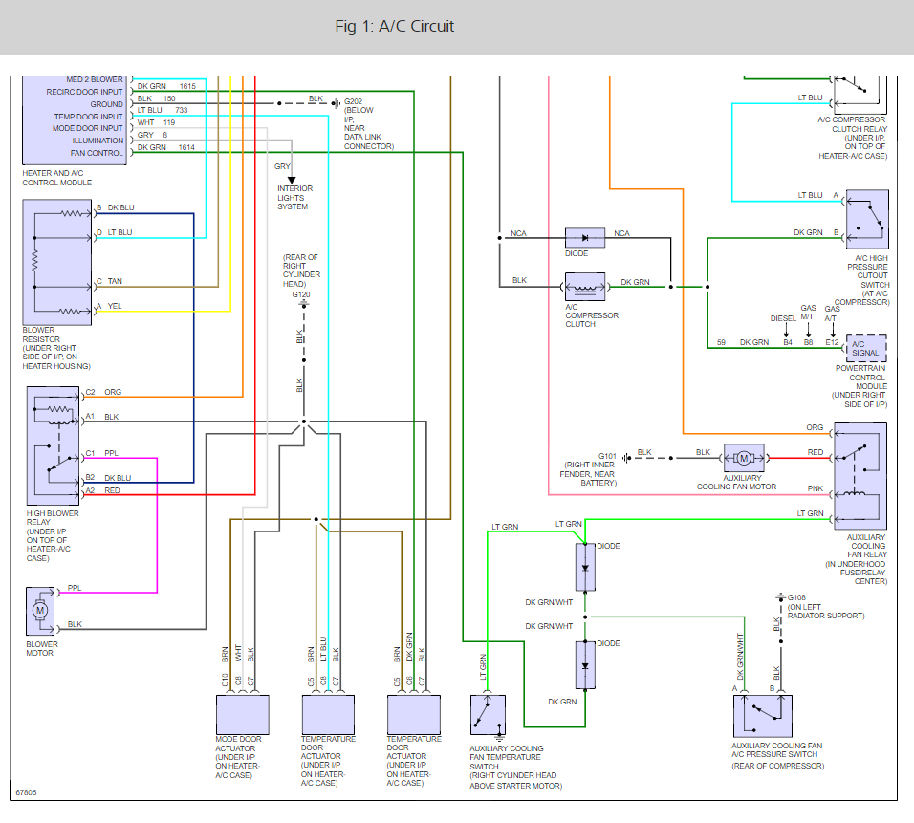The image size is (914, 823).
Task: Click the Auxiliary Cooling Fan Relay symbol
Action: click(x=860, y=476)
